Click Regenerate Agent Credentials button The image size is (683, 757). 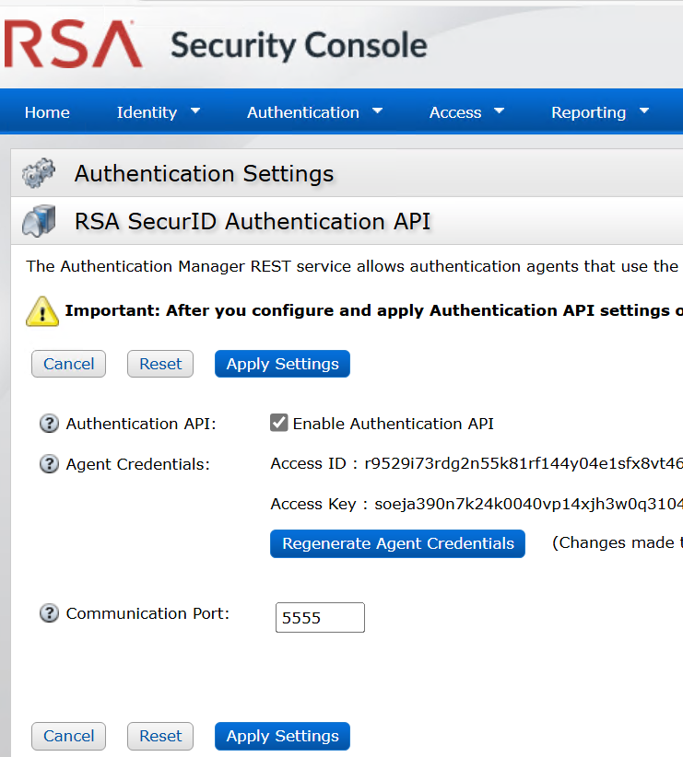click(397, 543)
